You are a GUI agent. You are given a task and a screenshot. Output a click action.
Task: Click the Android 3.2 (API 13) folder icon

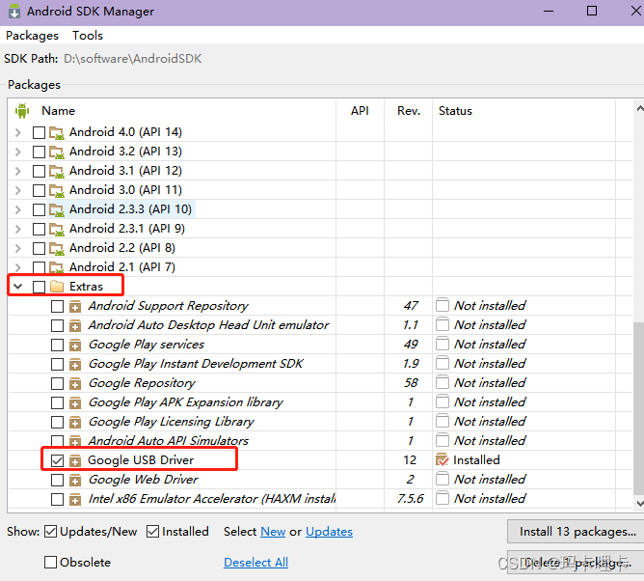click(57, 152)
